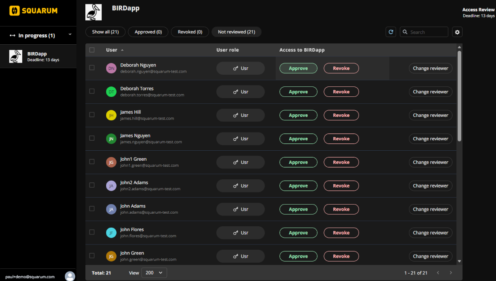Check the box for Deborah Torres
The image size is (496, 281).
[x=92, y=91]
